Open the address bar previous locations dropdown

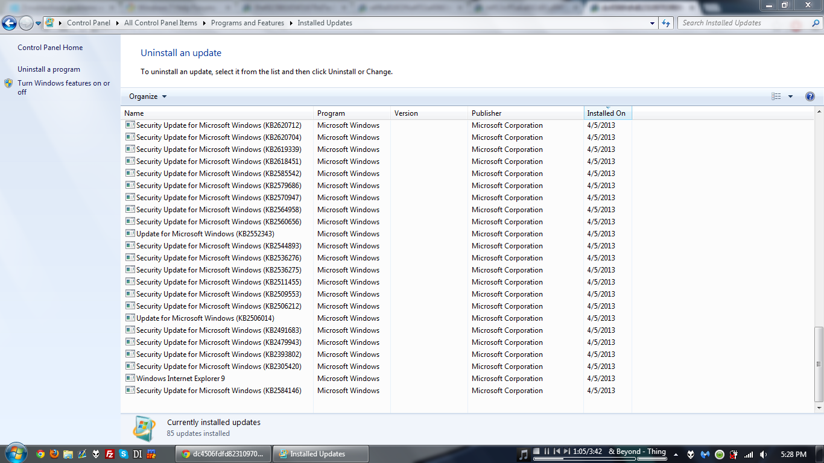[653, 23]
